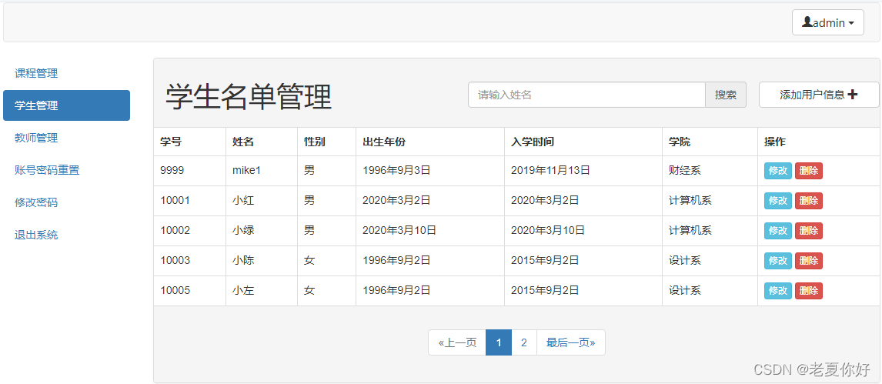Click 删除 in the 小陈 row
Screen dimensions: 882x384
click(809, 260)
